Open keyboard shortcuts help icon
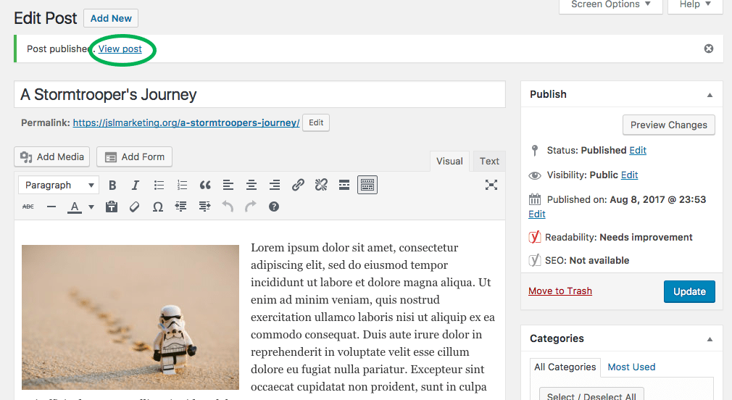 (274, 207)
